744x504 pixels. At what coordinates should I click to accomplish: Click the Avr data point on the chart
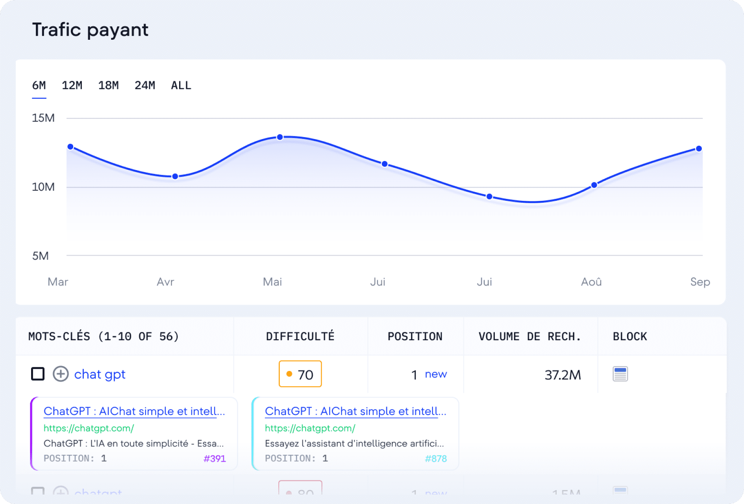pyautogui.click(x=175, y=176)
